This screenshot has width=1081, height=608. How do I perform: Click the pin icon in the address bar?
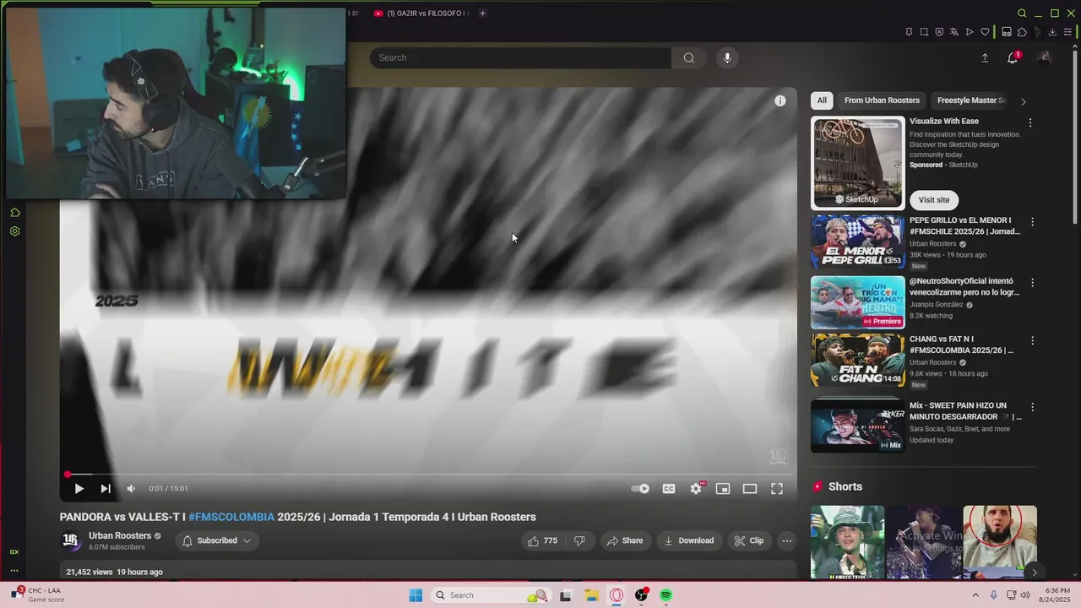click(909, 32)
